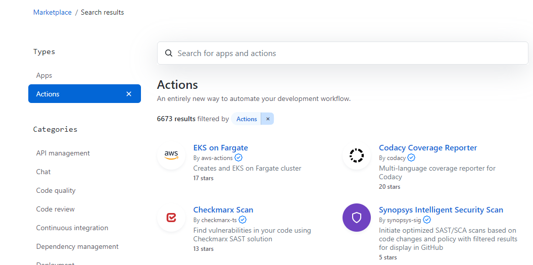Open the Continuous integration category
The height and width of the screenshot is (265, 533).
[72, 228]
